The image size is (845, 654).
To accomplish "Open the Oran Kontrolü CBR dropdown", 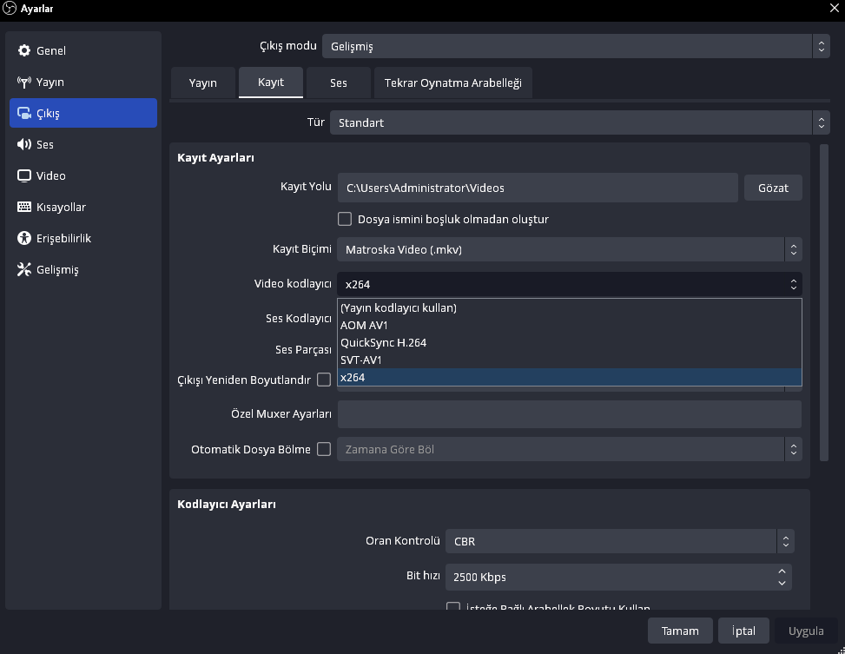I will coord(619,541).
